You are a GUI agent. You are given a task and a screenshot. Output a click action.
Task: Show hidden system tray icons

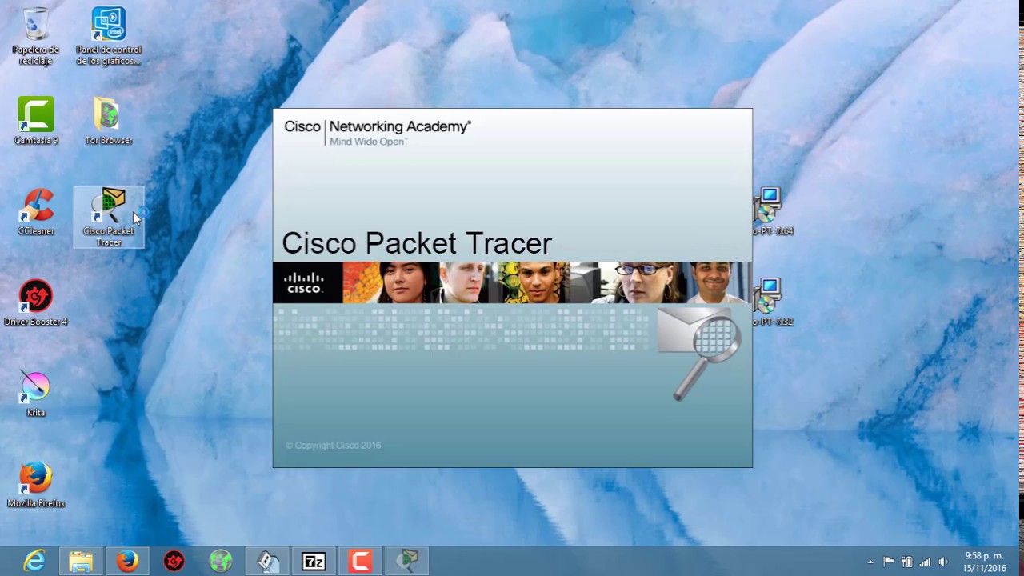pyautogui.click(x=870, y=562)
